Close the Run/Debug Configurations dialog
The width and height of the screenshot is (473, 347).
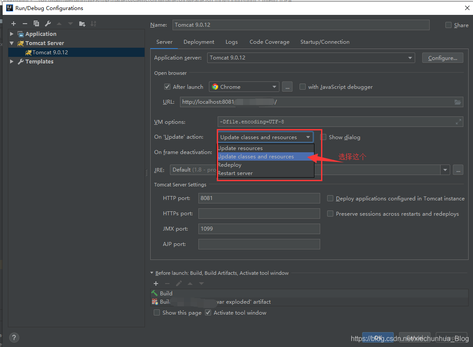[467, 8]
